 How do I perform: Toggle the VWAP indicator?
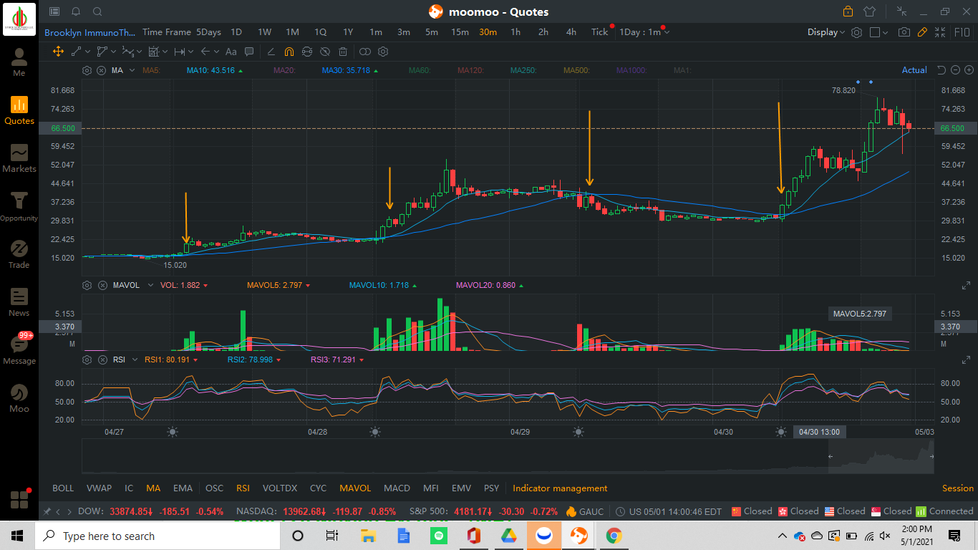pyautogui.click(x=99, y=488)
